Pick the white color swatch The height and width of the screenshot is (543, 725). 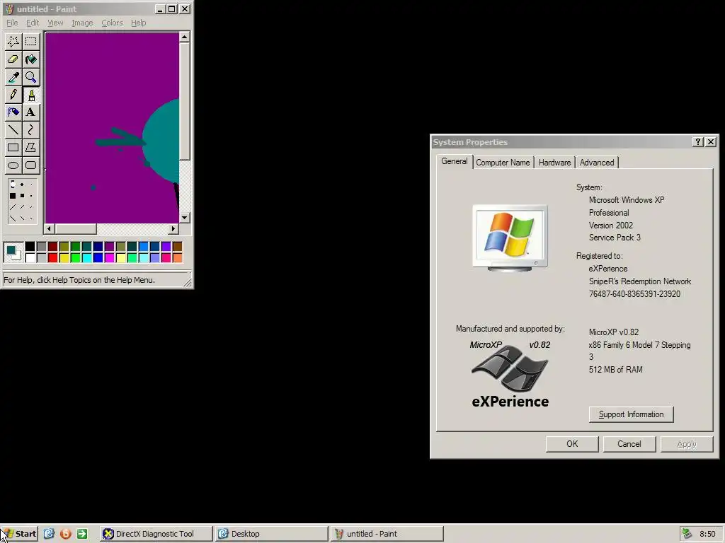tap(30, 257)
